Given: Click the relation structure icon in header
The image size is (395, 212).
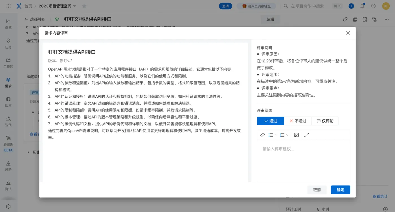Looking at the screenshot, I should click(x=374, y=19).
